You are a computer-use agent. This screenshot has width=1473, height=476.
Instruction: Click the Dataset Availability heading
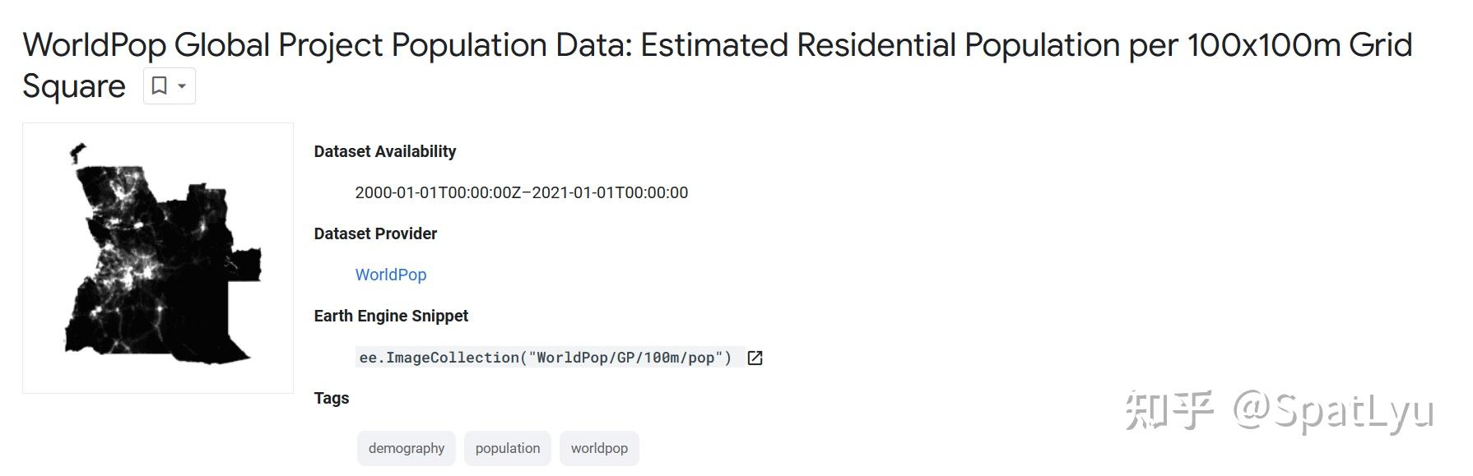coord(385,151)
